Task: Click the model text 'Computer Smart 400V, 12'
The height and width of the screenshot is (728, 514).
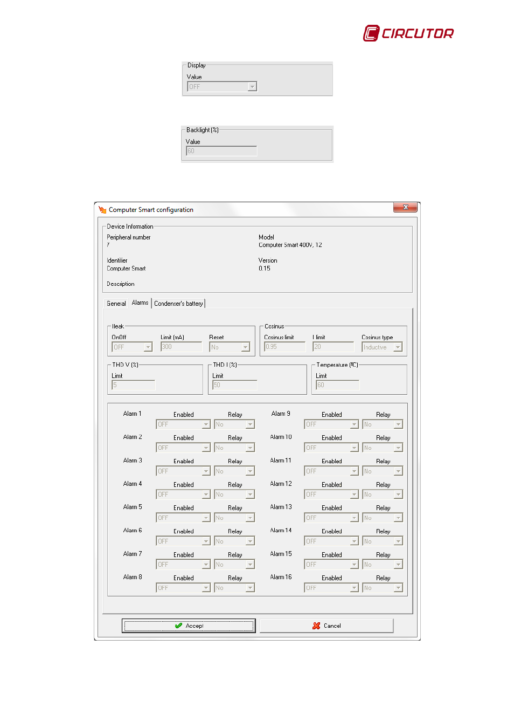Action: pyautogui.click(x=290, y=245)
